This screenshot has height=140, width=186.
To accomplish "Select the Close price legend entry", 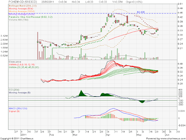I will 15,62.
